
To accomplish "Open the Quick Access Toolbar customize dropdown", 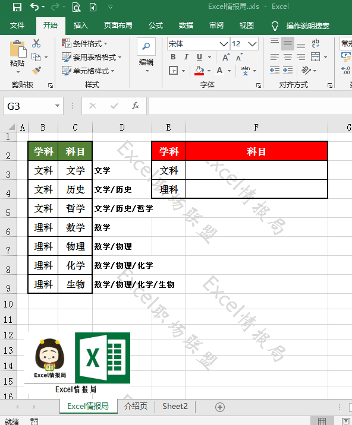I will 110,7.
